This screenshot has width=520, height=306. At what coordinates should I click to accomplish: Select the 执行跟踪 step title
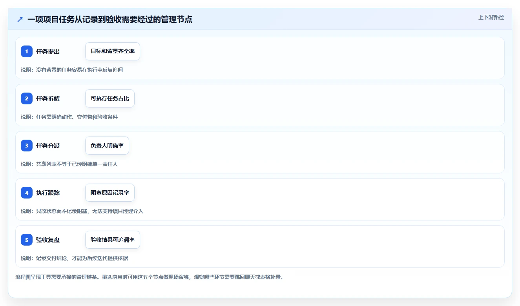[x=48, y=193]
